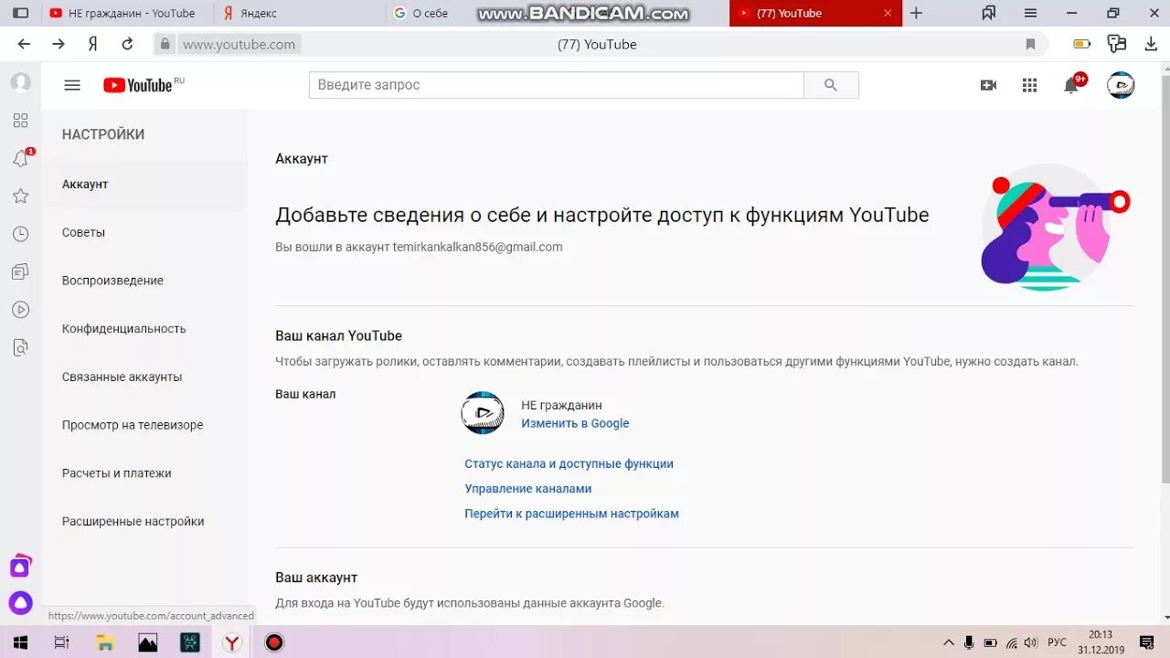The height and width of the screenshot is (658, 1170).
Task: Open sidebar history clock icon
Action: coord(20,234)
